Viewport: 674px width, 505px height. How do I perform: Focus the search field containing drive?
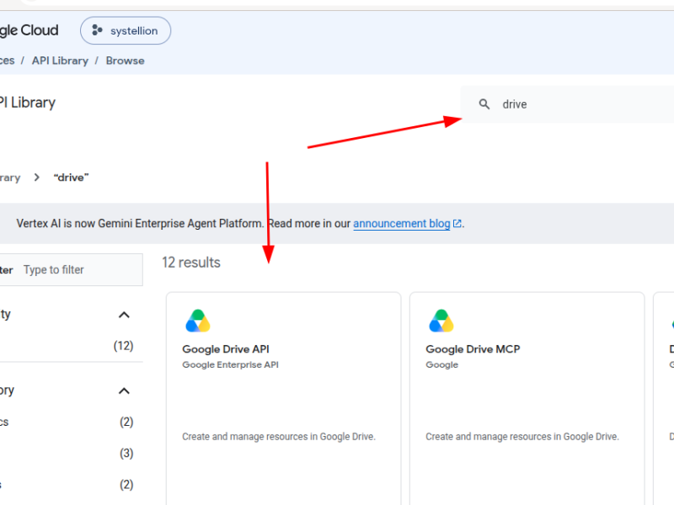(x=567, y=104)
